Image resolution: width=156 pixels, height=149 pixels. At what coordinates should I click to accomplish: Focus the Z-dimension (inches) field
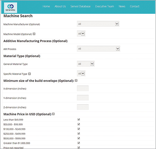point(83,107)
